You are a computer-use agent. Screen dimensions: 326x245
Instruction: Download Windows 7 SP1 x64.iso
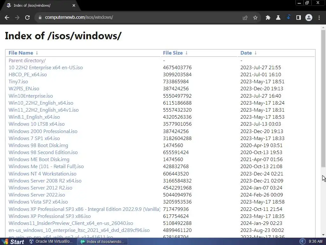(x=34, y=138)
